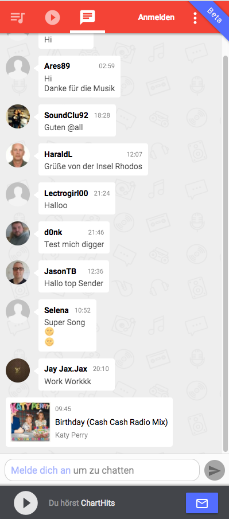Open Jay Jax.Jax avatar image

click(18, 370)
